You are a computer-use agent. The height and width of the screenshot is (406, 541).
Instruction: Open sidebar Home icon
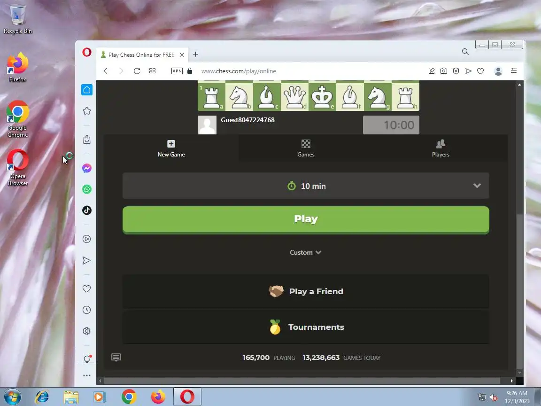point(87,90)
